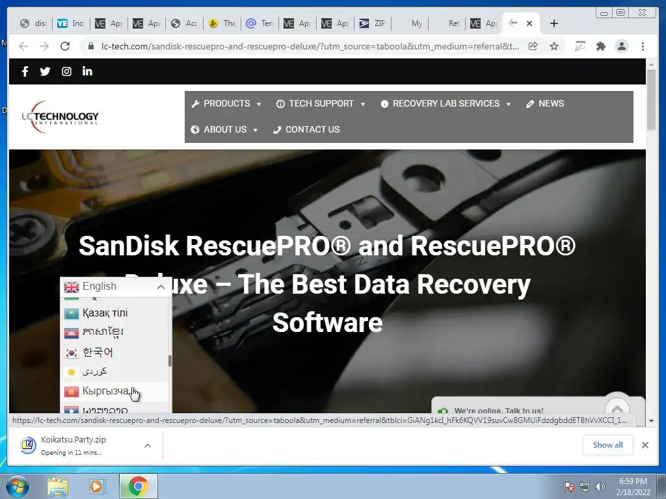Select Кыргызча language
The height and width of the screenshot is (499, 666).
click(x=115, y=391)
